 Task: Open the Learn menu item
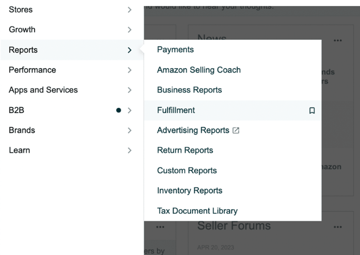(x=72, y=150)
